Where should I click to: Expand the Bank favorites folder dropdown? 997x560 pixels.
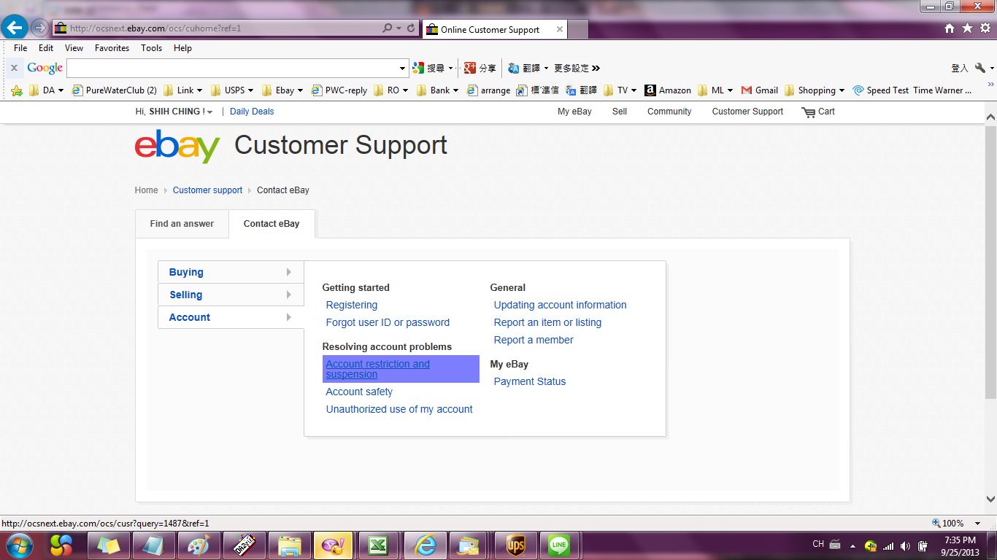[x=455, y=90]
